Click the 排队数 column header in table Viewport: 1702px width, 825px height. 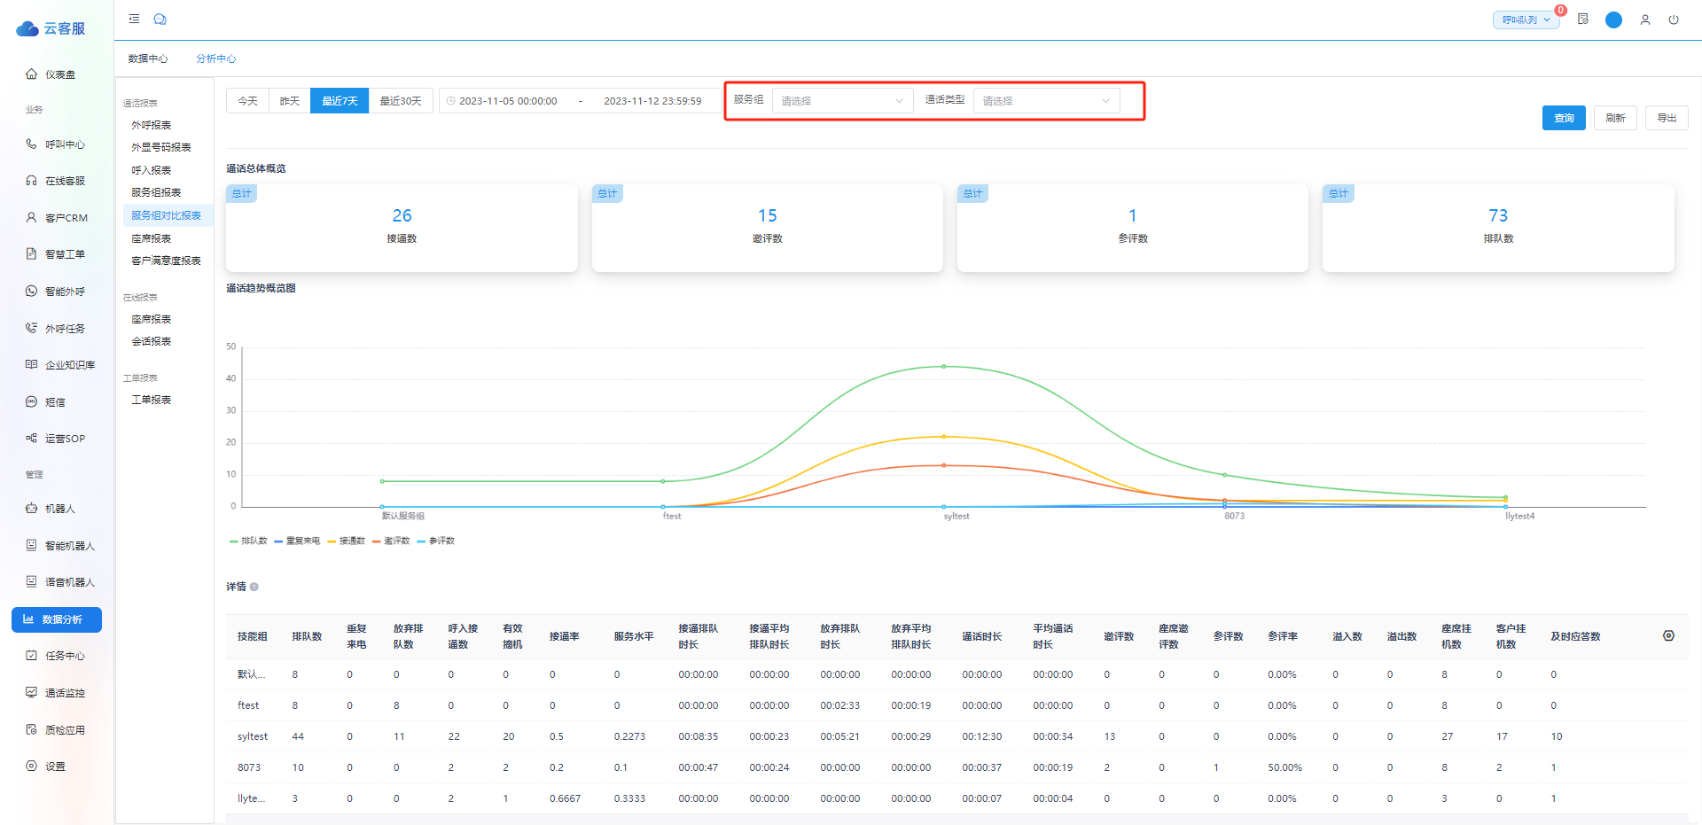coord(307,636)
